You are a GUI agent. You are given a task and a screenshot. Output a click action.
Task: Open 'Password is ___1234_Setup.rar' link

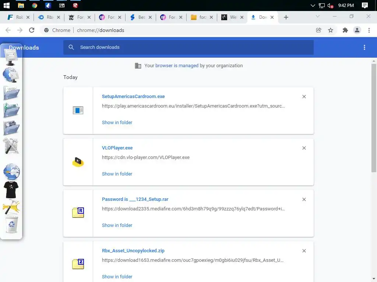tap(135, 199)
